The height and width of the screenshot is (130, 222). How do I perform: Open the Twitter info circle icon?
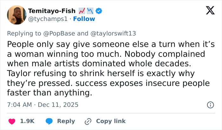(x=210, y=105)
